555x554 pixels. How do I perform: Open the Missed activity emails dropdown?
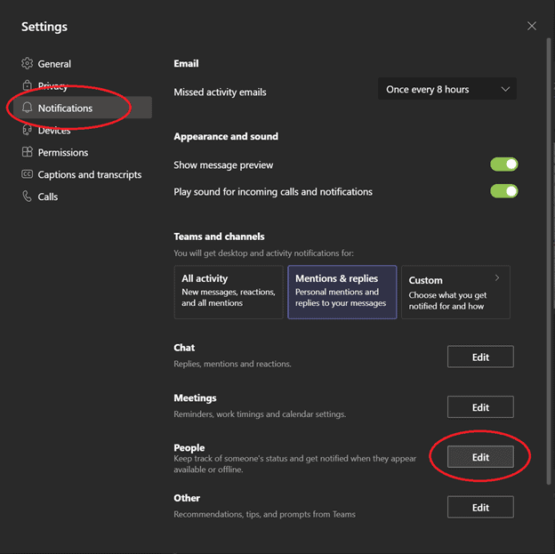(x=447, y=89)
